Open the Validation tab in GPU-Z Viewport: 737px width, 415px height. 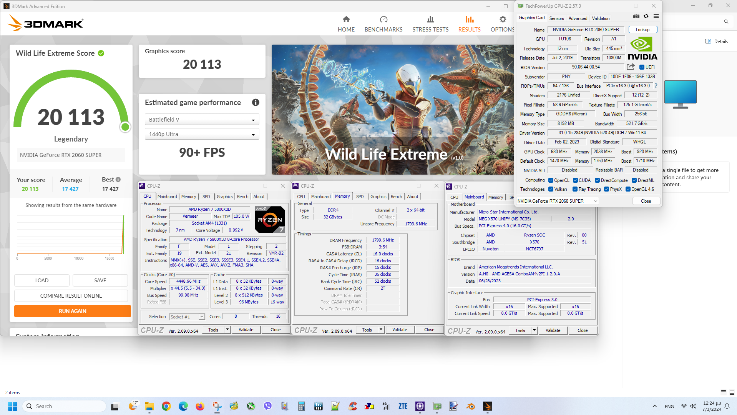[x=601, y=18]
